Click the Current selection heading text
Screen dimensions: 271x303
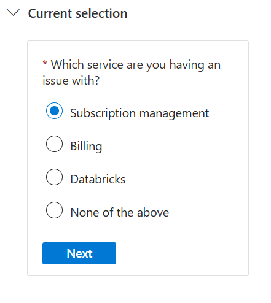[77, 13]
